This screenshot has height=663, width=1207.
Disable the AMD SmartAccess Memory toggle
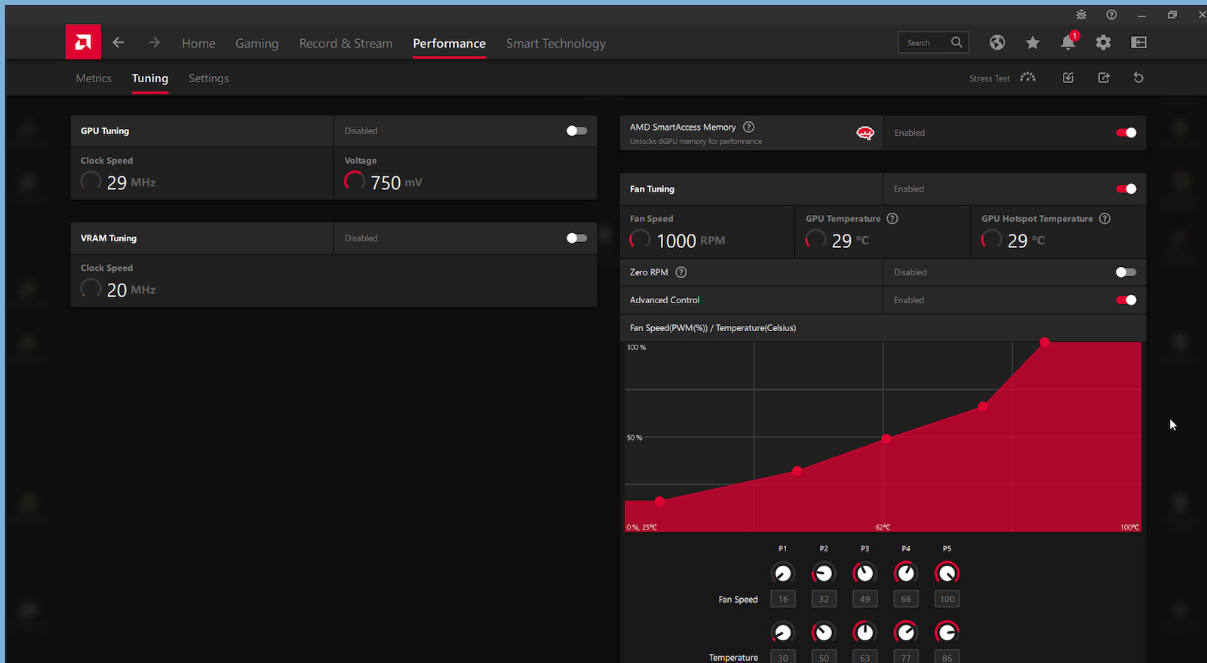[1126, 133]
